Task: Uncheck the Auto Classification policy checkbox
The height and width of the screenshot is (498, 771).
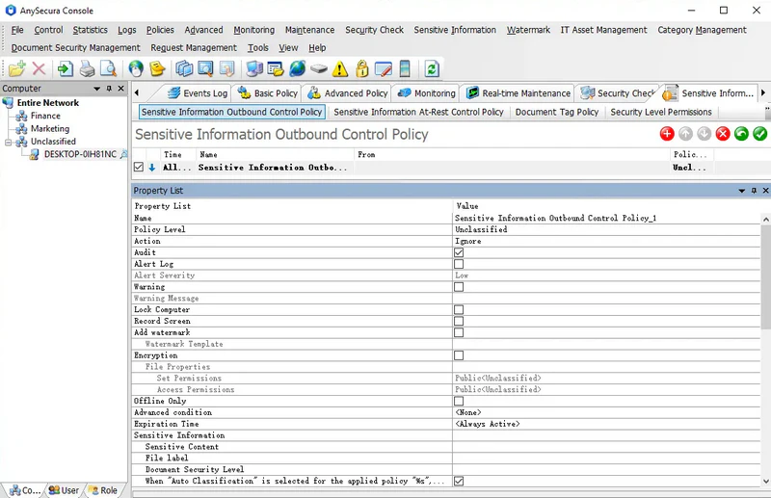Action: [459, 481]
